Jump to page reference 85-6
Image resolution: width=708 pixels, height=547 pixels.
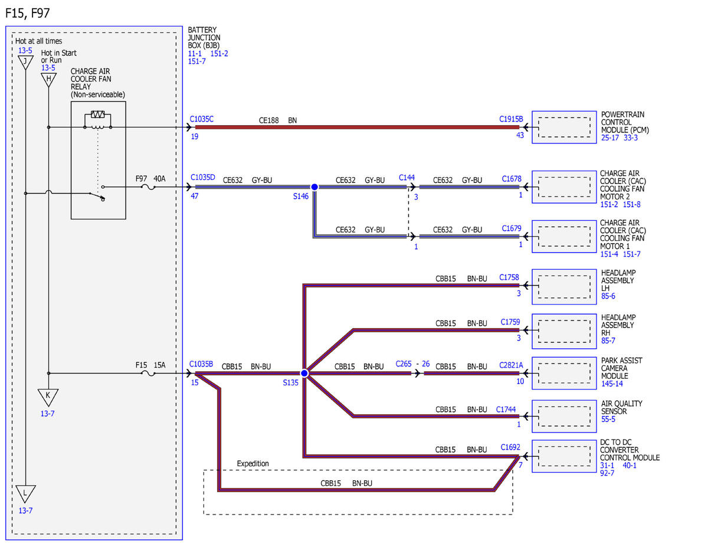click(608, 296)
